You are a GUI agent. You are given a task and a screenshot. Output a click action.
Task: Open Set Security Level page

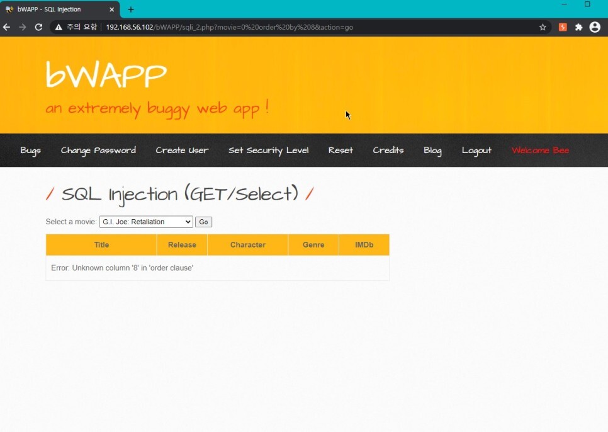268,151
